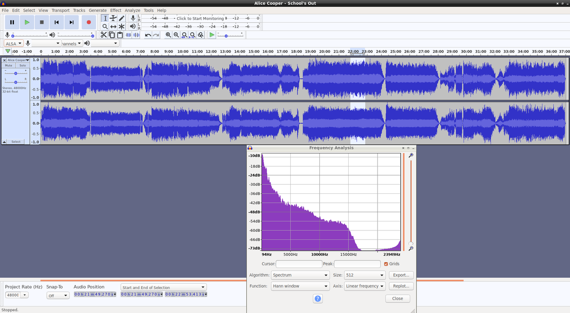Screen dimensions: 570x313
Task: Click the Zoom Toggle icon
Action: (201, 35)
